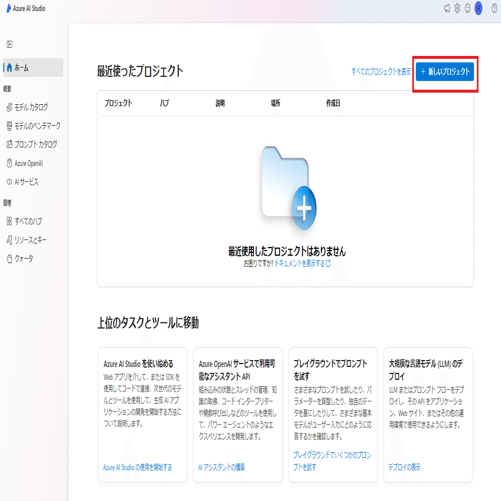Click ハブ column header
The height and width of the screenshot is (501, 501).
click(x=164, y=103)
